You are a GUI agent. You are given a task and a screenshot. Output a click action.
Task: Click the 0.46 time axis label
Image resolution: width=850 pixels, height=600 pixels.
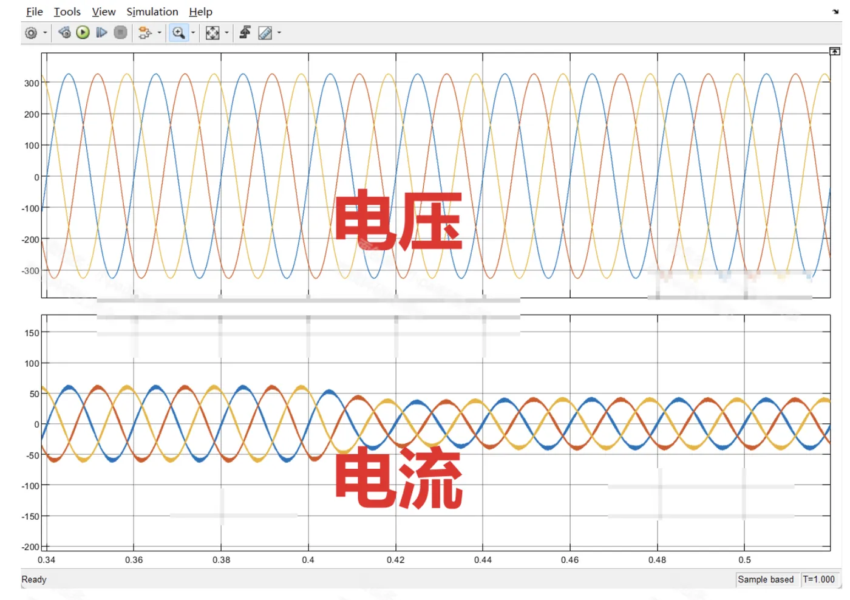(570, 560)
